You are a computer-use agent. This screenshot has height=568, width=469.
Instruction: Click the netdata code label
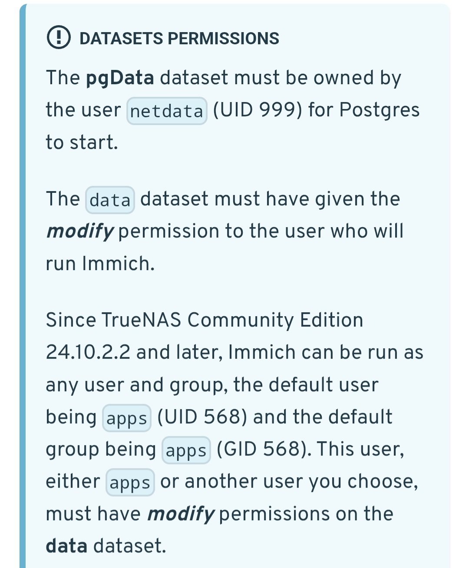167,111
